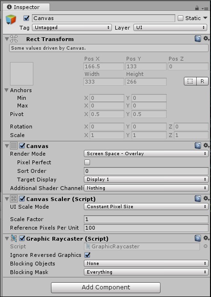211x297 pixels.
Task: Open the anchor presets box
Action: coord(21,74)
